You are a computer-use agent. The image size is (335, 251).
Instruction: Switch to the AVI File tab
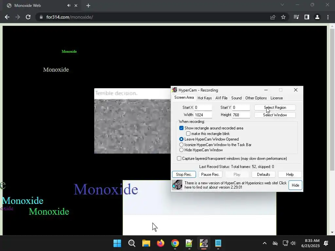tap(221, 98)
